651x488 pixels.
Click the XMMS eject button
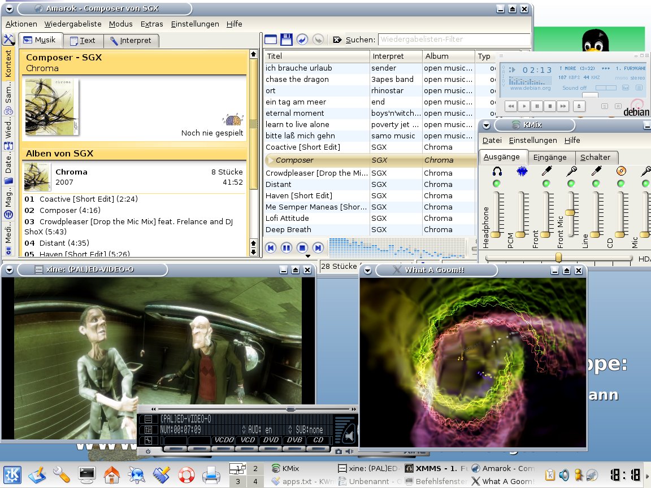click(x=579, y=106)
